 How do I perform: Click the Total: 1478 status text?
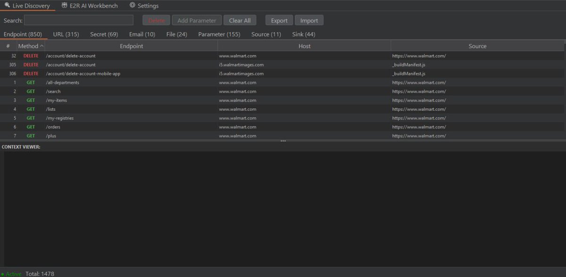(x=40, y=274)
